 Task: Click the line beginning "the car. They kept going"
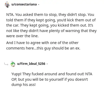tap(50, 25)
